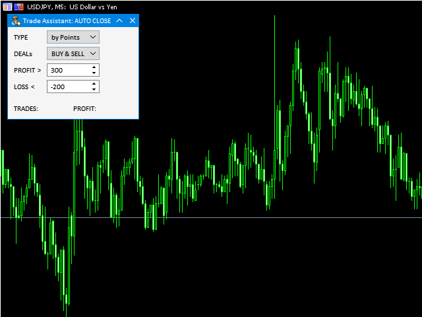Screen dimensions: 422x317
Task: Increase the PROFIT value with up arrow
Action: (94, 67)
